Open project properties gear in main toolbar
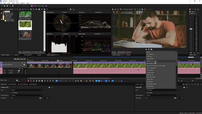Viewport: 202px width, 114px height. pyautogui.click(x=13, y=6)
